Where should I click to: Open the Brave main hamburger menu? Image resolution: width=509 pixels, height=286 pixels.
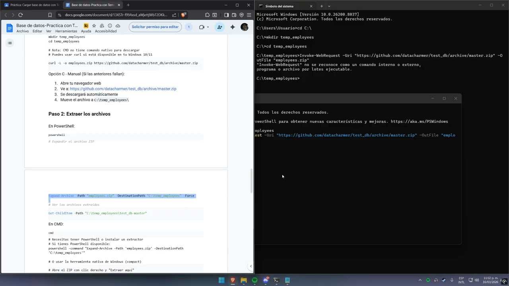[x=249, y=15]
